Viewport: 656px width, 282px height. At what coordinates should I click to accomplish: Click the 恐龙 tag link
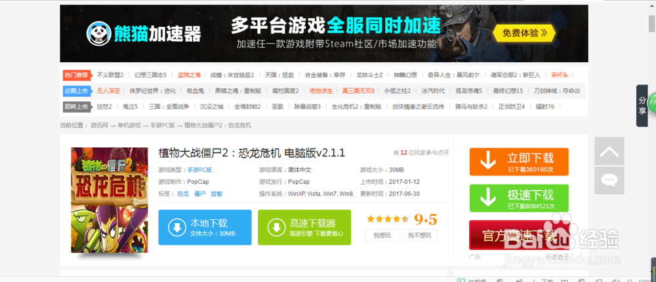pyautogui.click(x=183, y=194)
